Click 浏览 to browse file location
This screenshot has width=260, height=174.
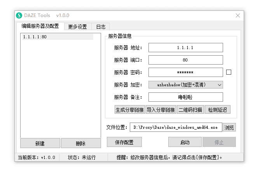pos(229,128)
